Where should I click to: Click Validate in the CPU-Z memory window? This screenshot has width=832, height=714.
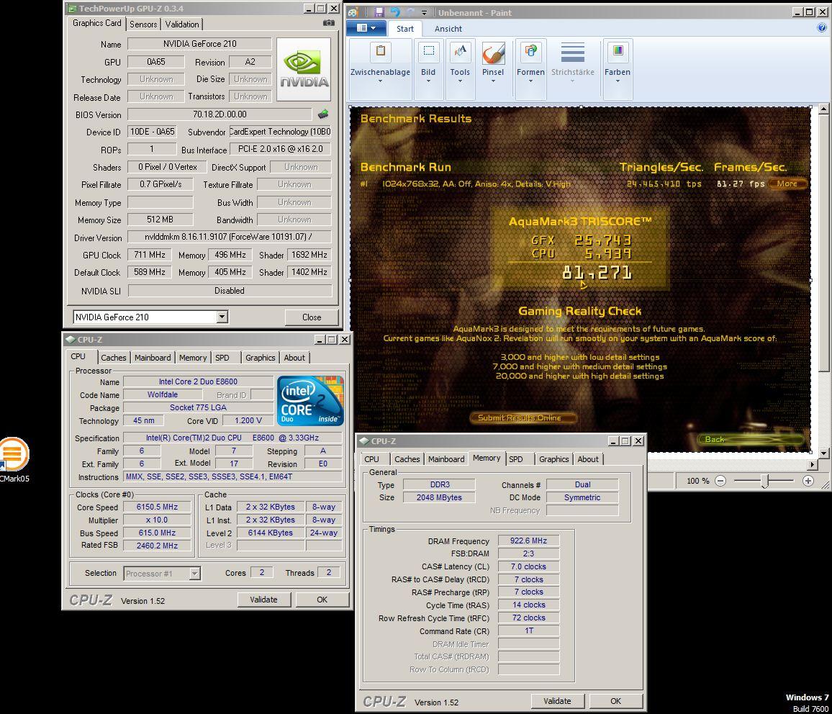tap(557, 701)
